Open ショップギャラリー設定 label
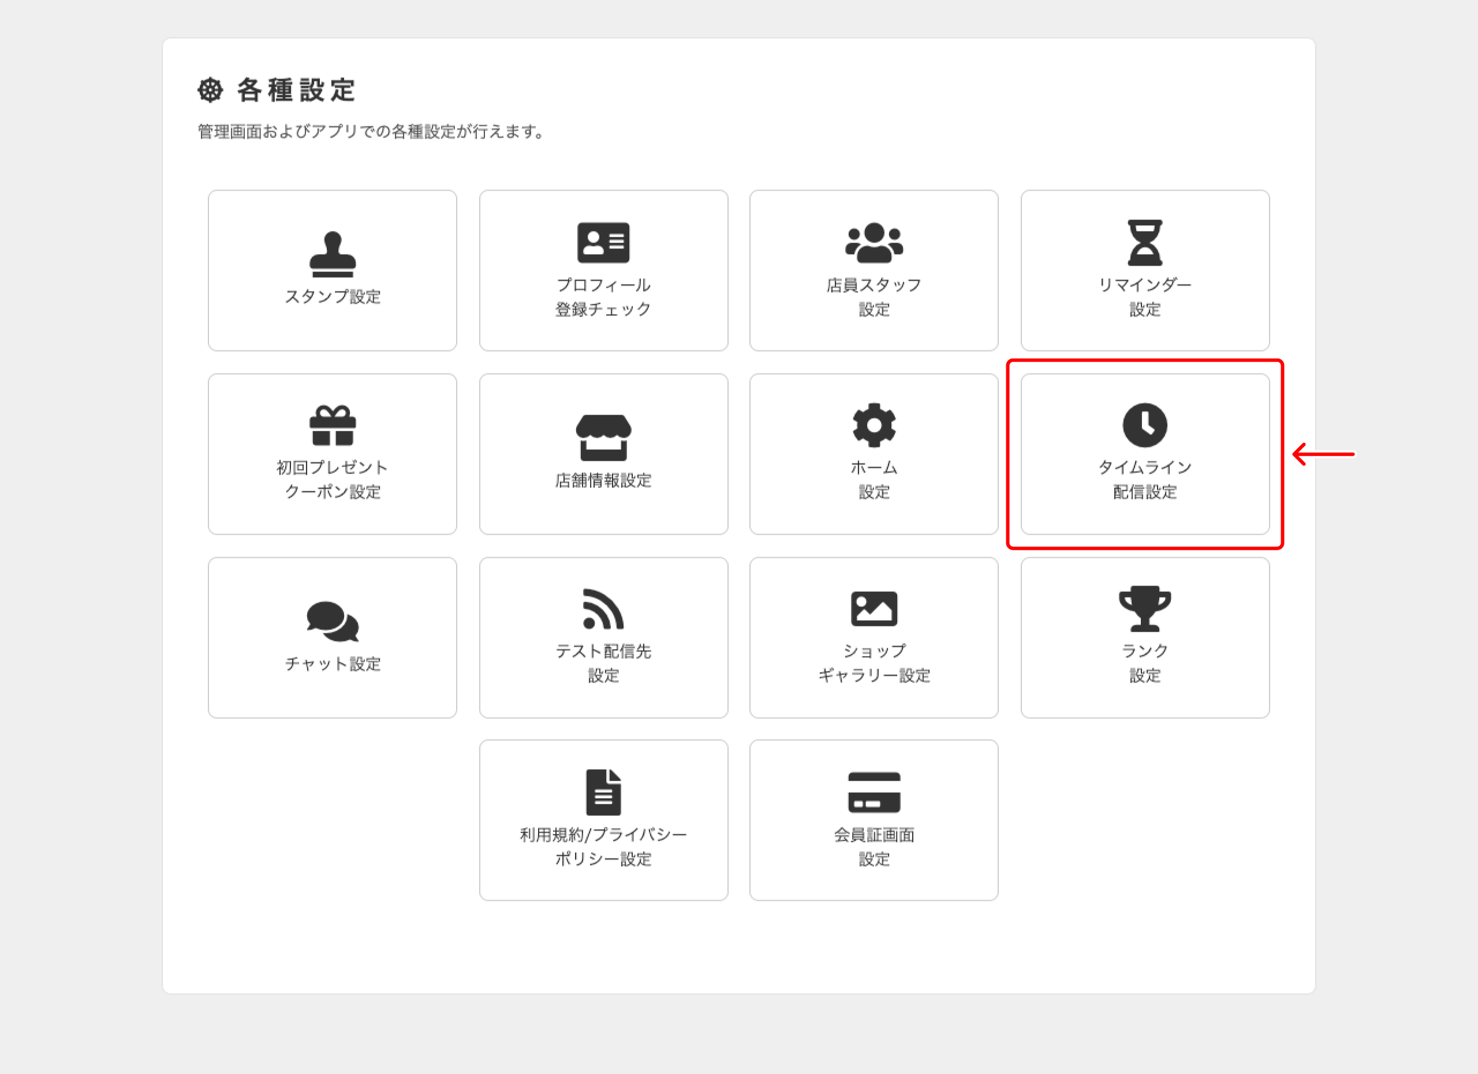Image resolution: width=1478 pixels, height=1074 pixels. pyautogui.click(x=874, y=663)
